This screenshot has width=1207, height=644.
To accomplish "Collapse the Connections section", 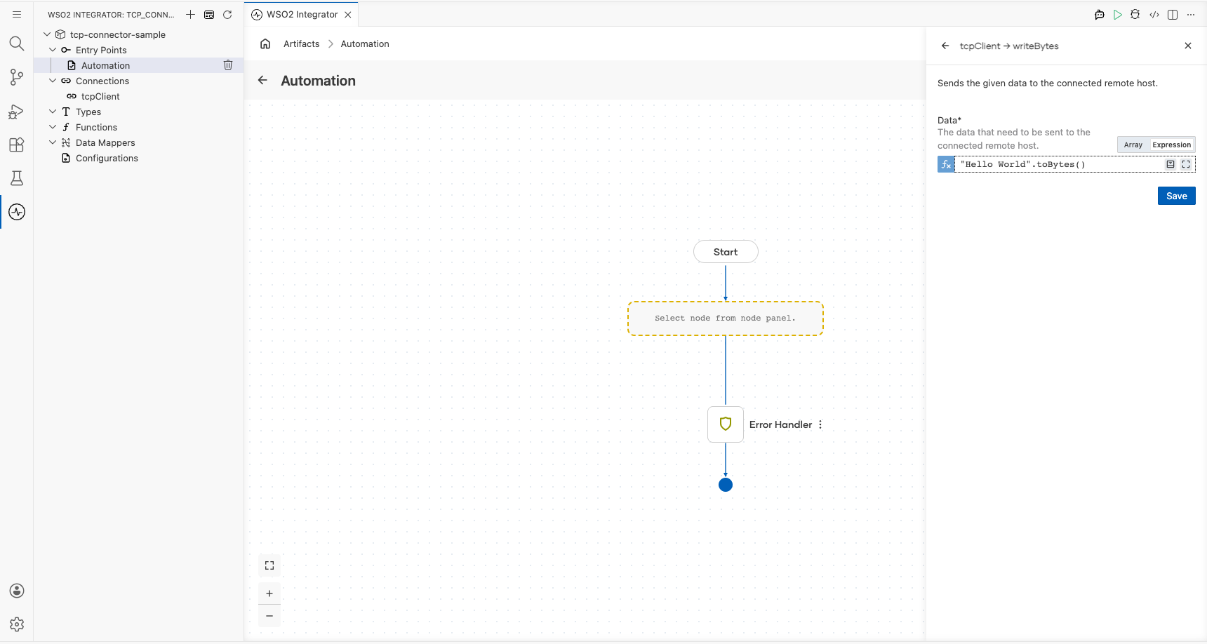I will 53,81.
